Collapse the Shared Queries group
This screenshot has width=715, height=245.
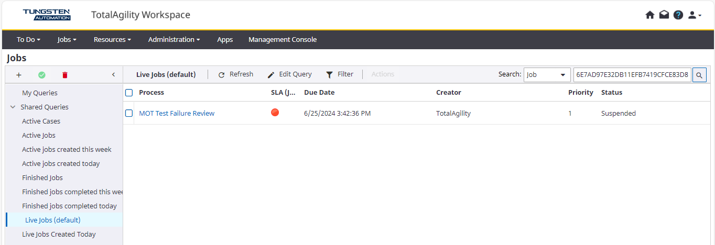(x=13, y=107)
